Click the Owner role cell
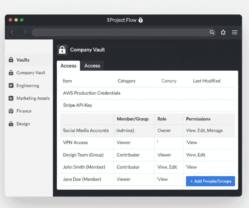This screenshot has width=249, height=208. pyautogui.click(x=164, y=130)
